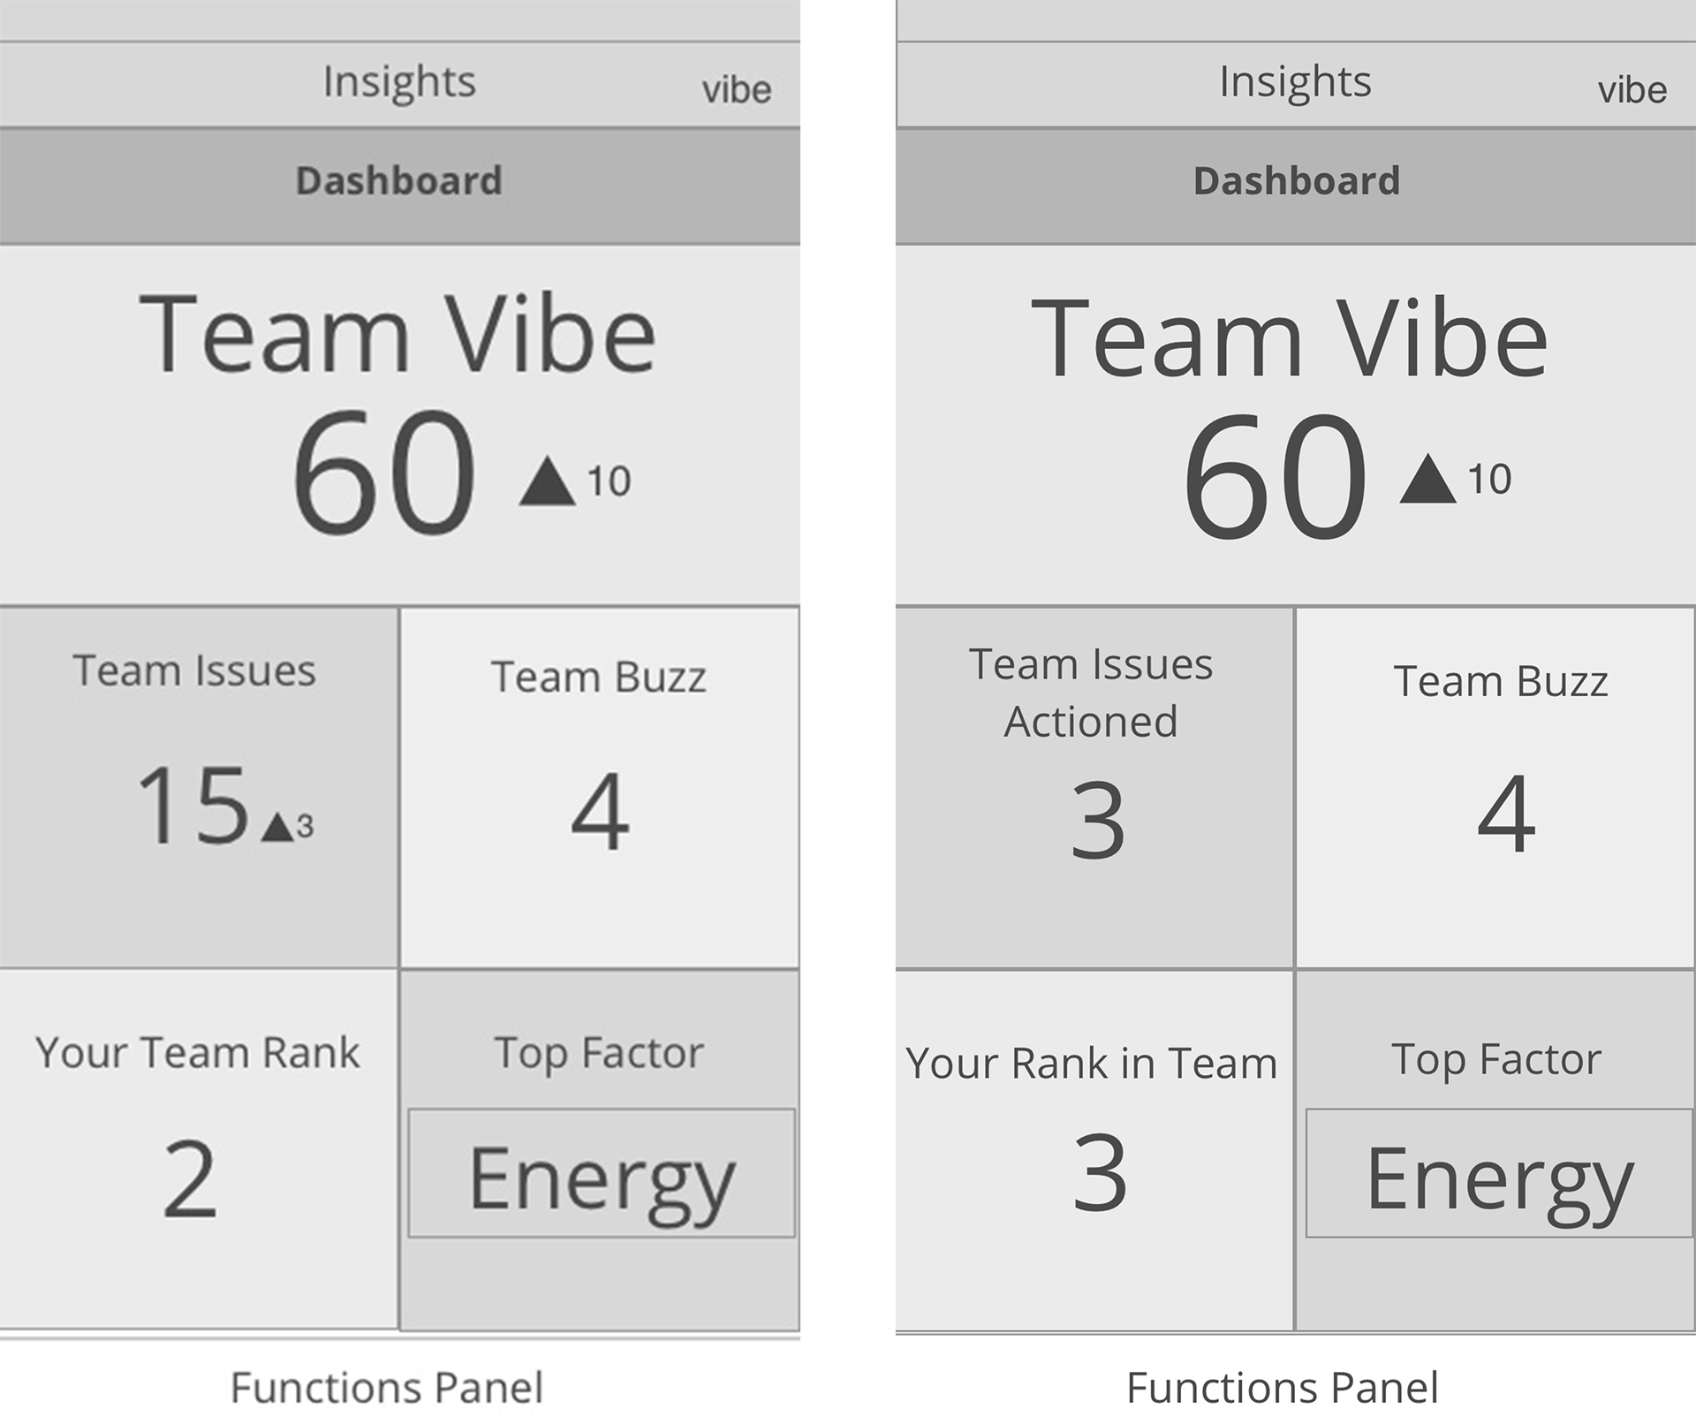Click the large up triangle beside 60 in left panel
Viewport: 1696px width, 1424px height.
pyautogui.click(x=548, y=481)
